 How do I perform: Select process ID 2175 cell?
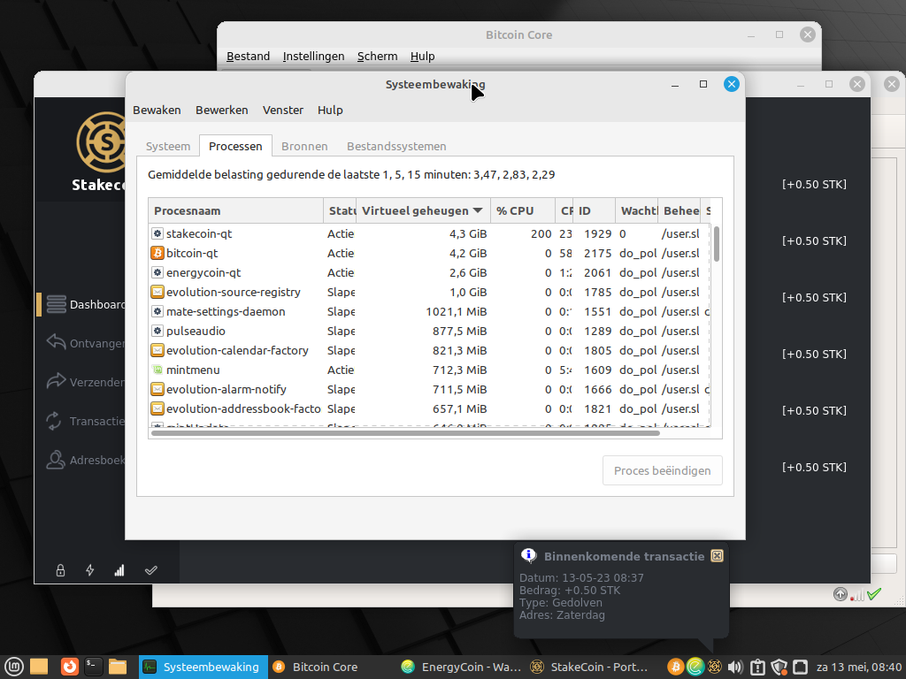pyautogui.click(x=597, y=253)
